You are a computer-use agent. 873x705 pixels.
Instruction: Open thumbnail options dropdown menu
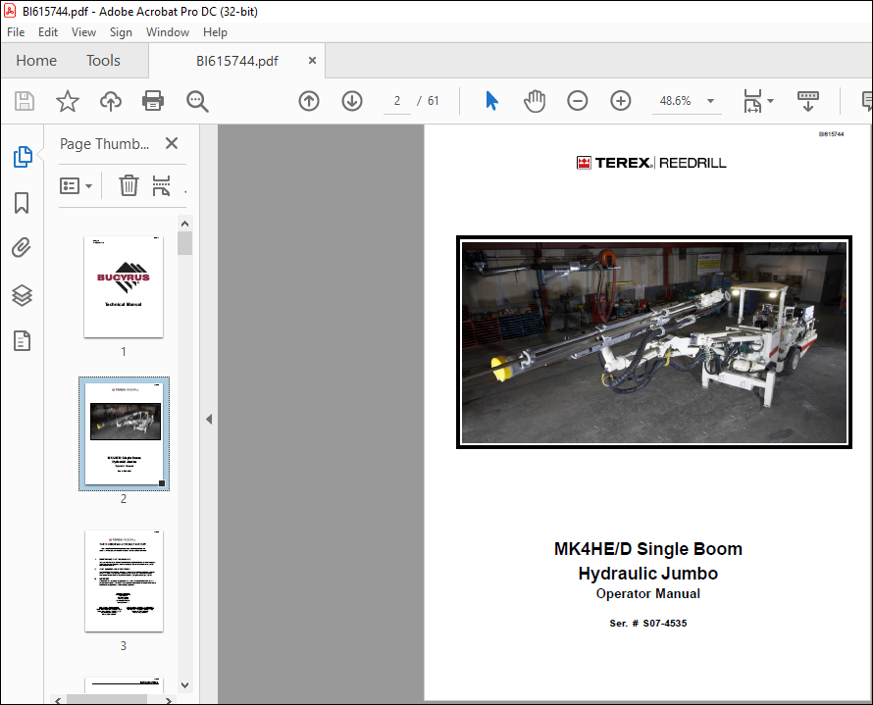pos(77,186)
